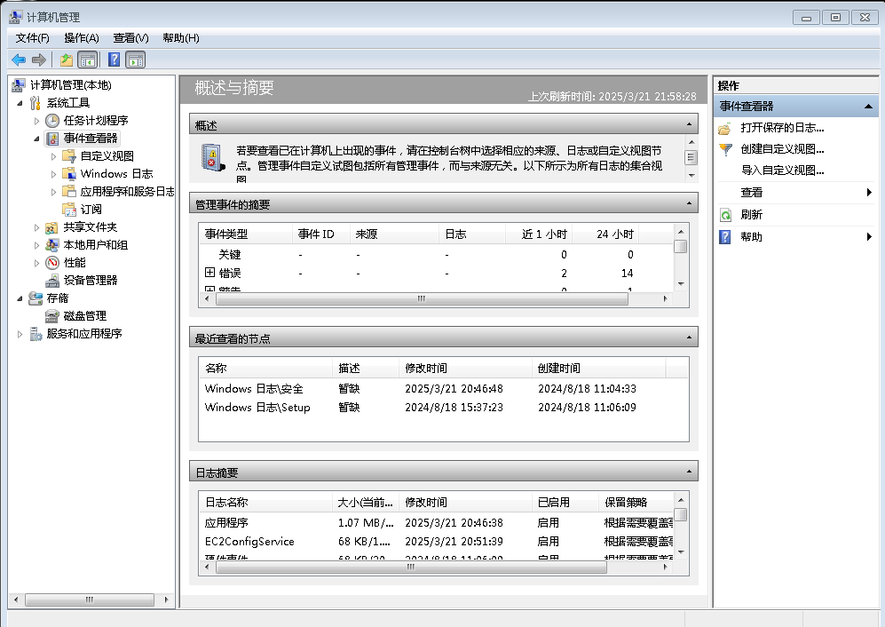Click 创建自定义视图... action link
Viewport: 885px width, 627px height.
coord(782,149)
